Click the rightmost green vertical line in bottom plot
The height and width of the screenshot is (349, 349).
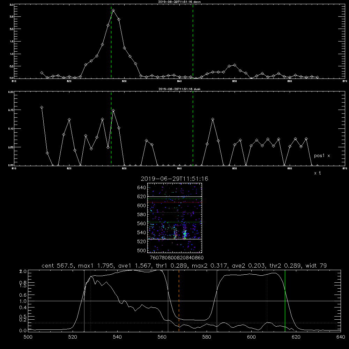pyautogui.click(x=285, y=301)
